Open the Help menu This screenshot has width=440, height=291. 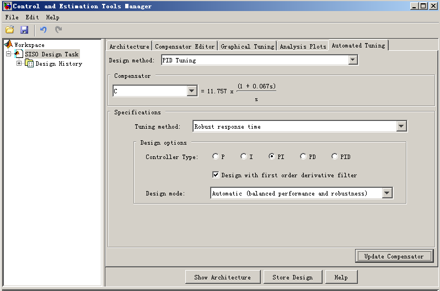click(52, 17)
